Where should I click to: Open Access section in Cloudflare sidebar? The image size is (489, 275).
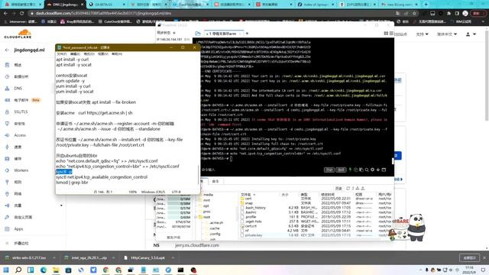pyautogui.click(x=20, y=135)
